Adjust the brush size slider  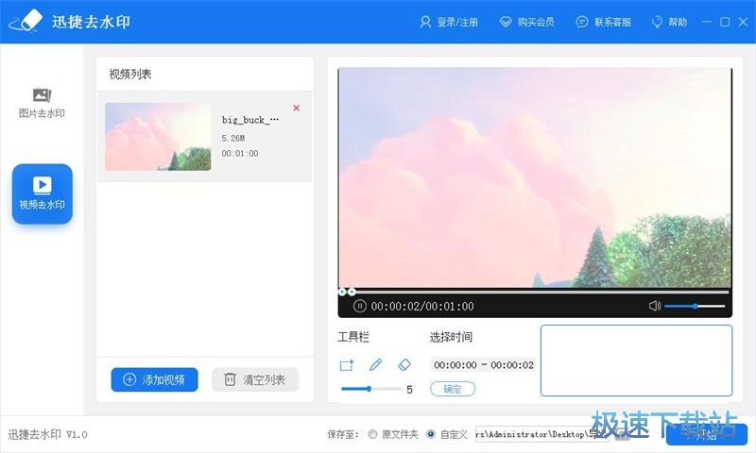pos(370,389)
